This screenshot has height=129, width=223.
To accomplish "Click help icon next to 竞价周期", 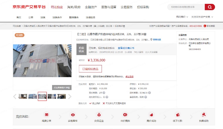I will click(104, 93).
